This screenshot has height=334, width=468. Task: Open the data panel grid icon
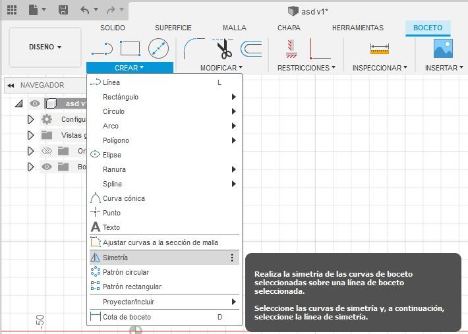(x=12, y=10)
